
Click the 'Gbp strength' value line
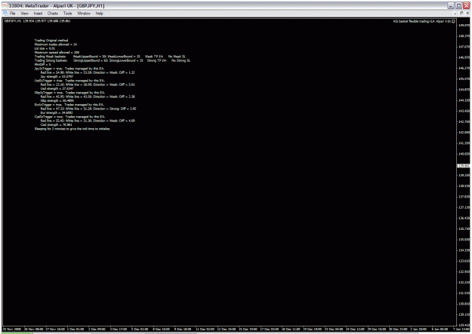coord(57,100)
